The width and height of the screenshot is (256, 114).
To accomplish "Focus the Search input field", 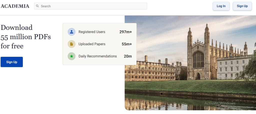I will tap(92, 6).
